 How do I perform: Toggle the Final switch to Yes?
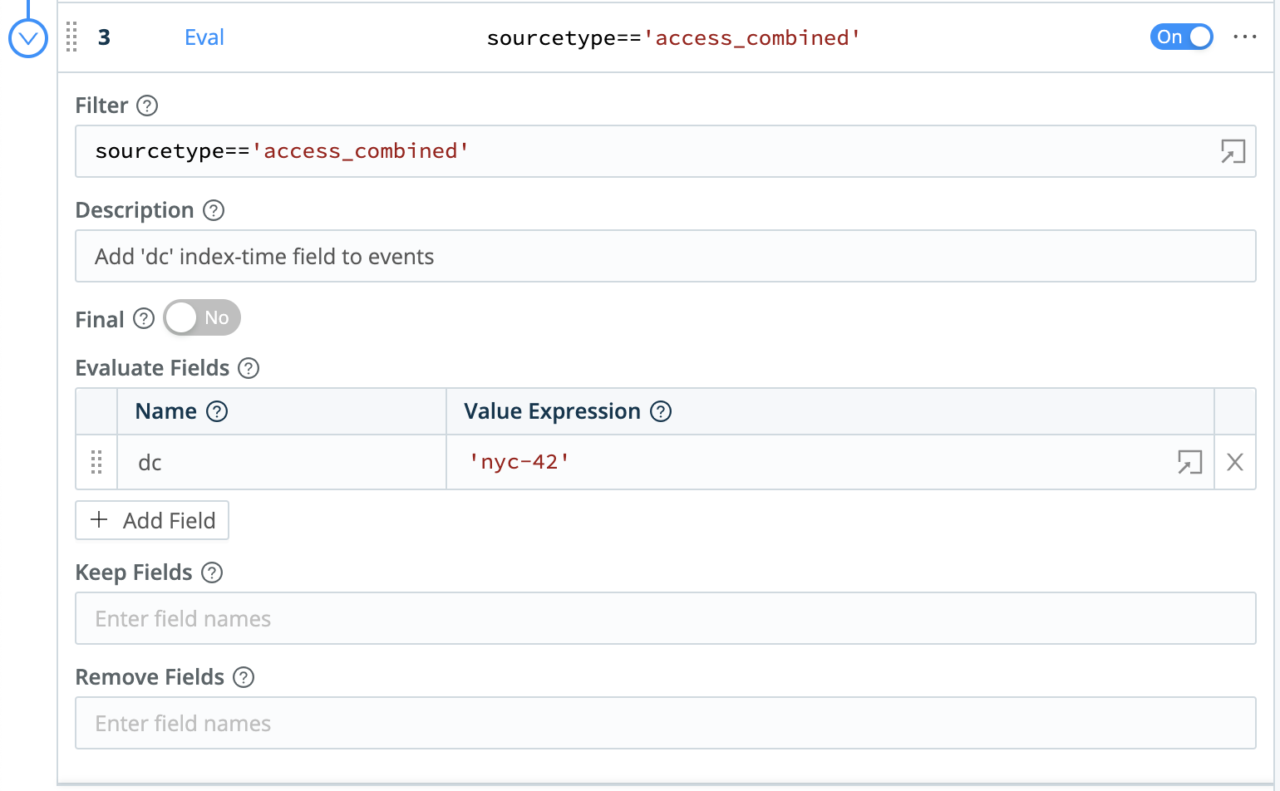(x=202, y=317)
